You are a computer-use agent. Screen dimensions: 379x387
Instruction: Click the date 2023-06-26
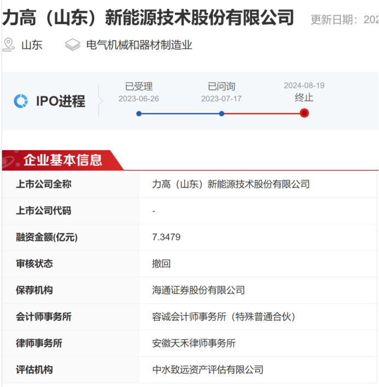click(139, 99)
